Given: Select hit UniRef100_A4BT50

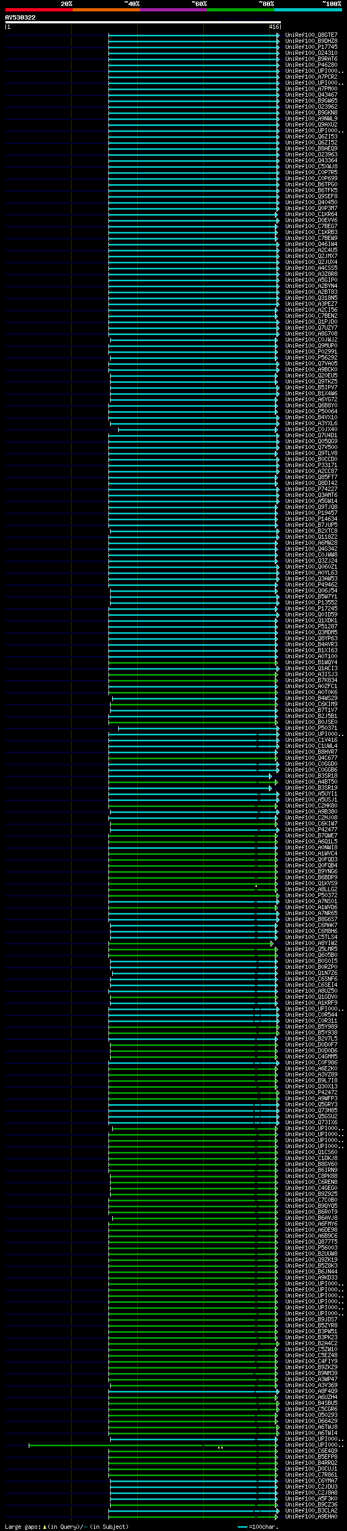Looking at the screenshot, I should [311, 782].
